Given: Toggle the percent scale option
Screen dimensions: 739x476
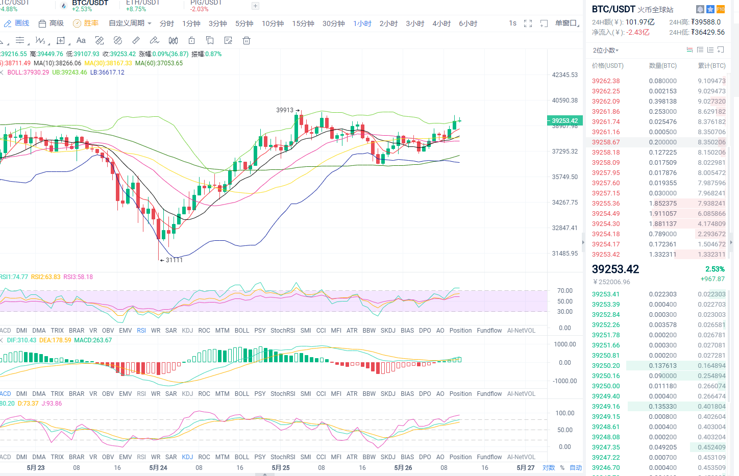Looking at the screenshot, I should coord(562,467).
